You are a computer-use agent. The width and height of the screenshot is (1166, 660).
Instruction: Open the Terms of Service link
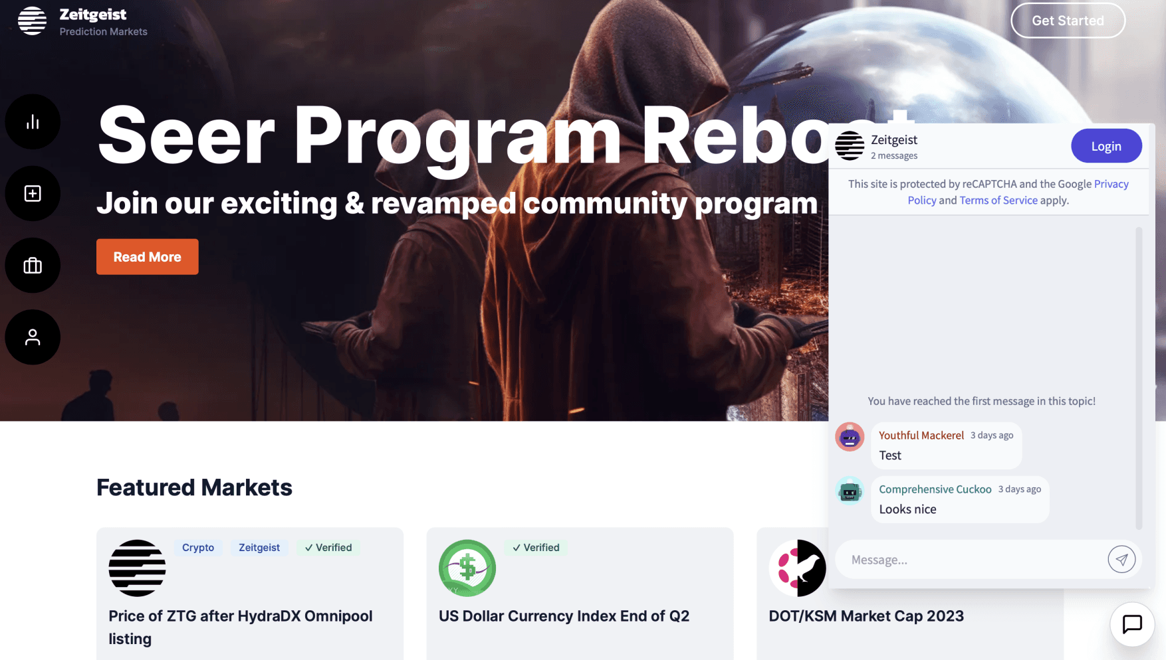click(x=998, y=201)
